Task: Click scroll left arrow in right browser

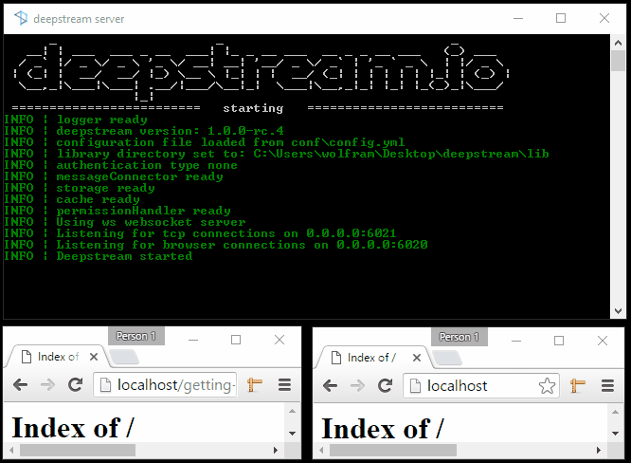Action: pos(321,450)
